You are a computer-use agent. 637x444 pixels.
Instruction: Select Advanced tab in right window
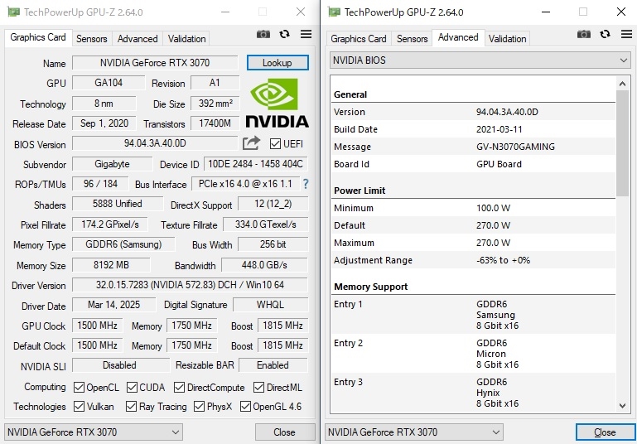pyautogui.click(x=458, y=37)
